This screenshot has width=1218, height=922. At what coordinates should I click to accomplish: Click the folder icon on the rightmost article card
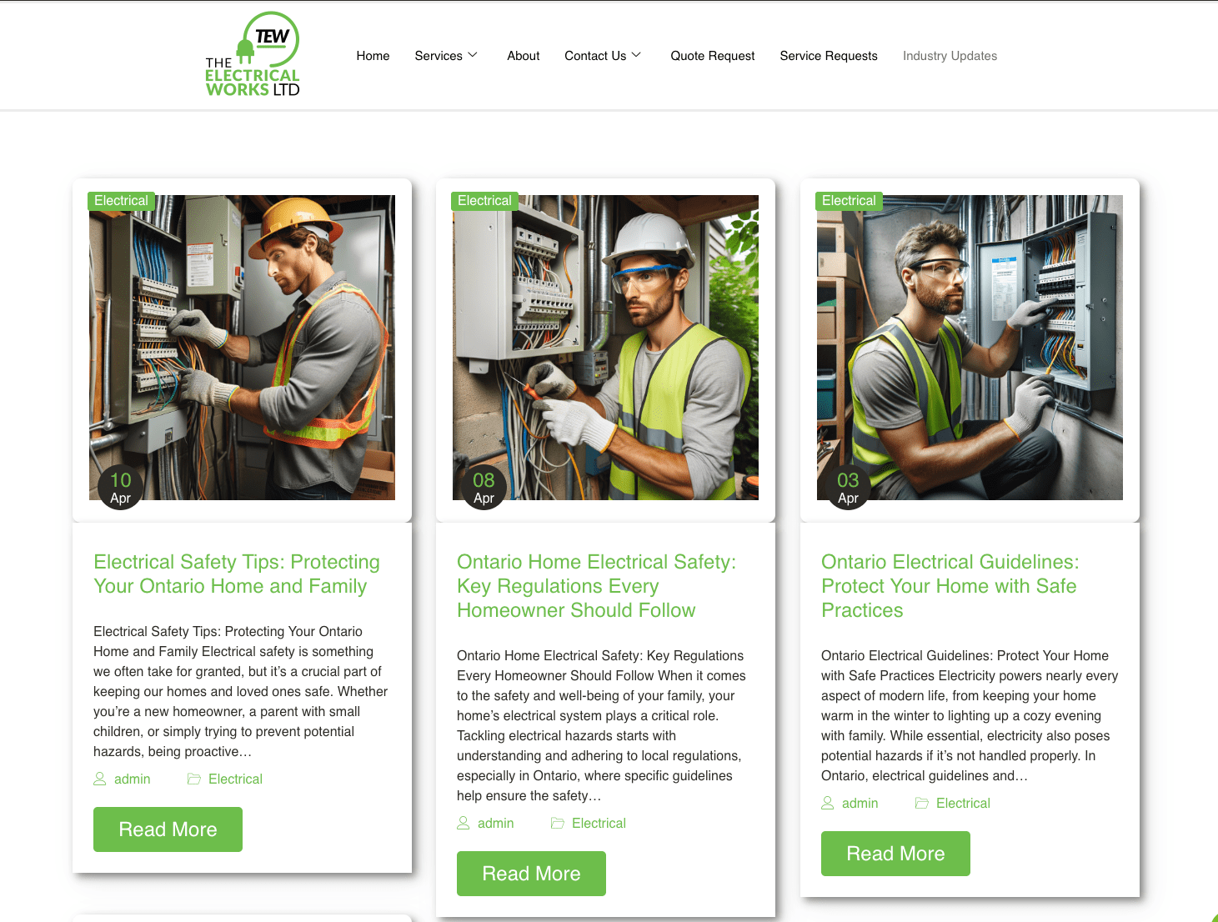pyautogui.click(x=921, y=803)
